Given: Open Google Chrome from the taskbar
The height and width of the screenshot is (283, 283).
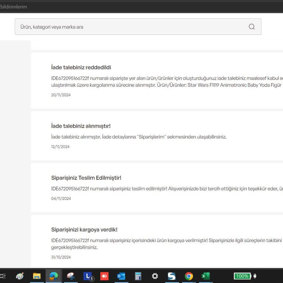Looking at the screenshot, I should click(x=189, y=276).
